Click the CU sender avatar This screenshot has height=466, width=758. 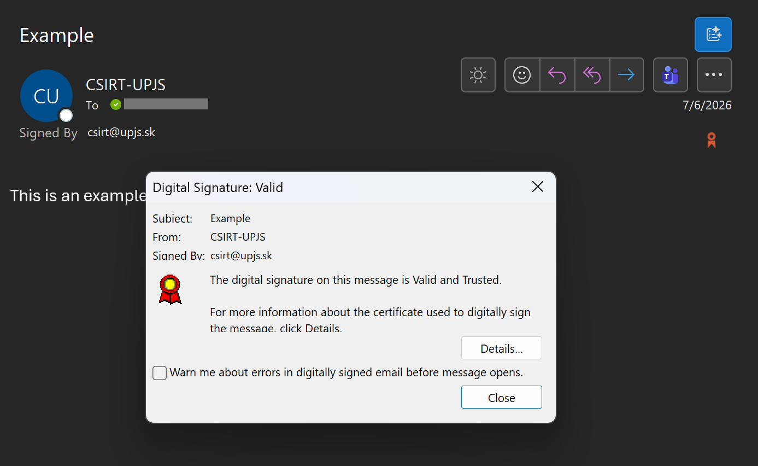(46, 96)
